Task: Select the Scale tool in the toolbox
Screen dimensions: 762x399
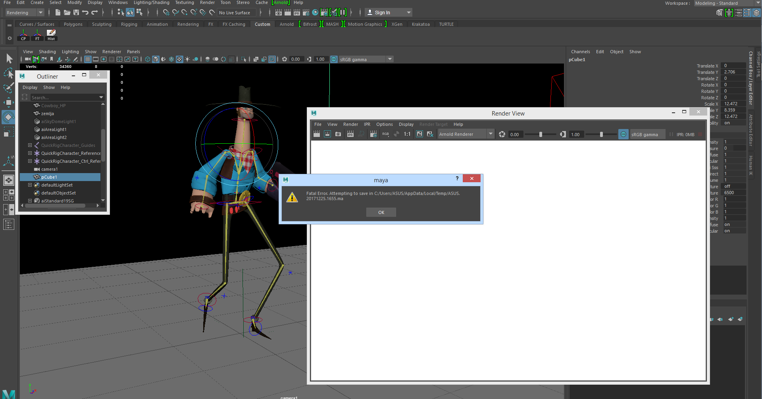Action: pyautogui.click(x=9, y=131)
